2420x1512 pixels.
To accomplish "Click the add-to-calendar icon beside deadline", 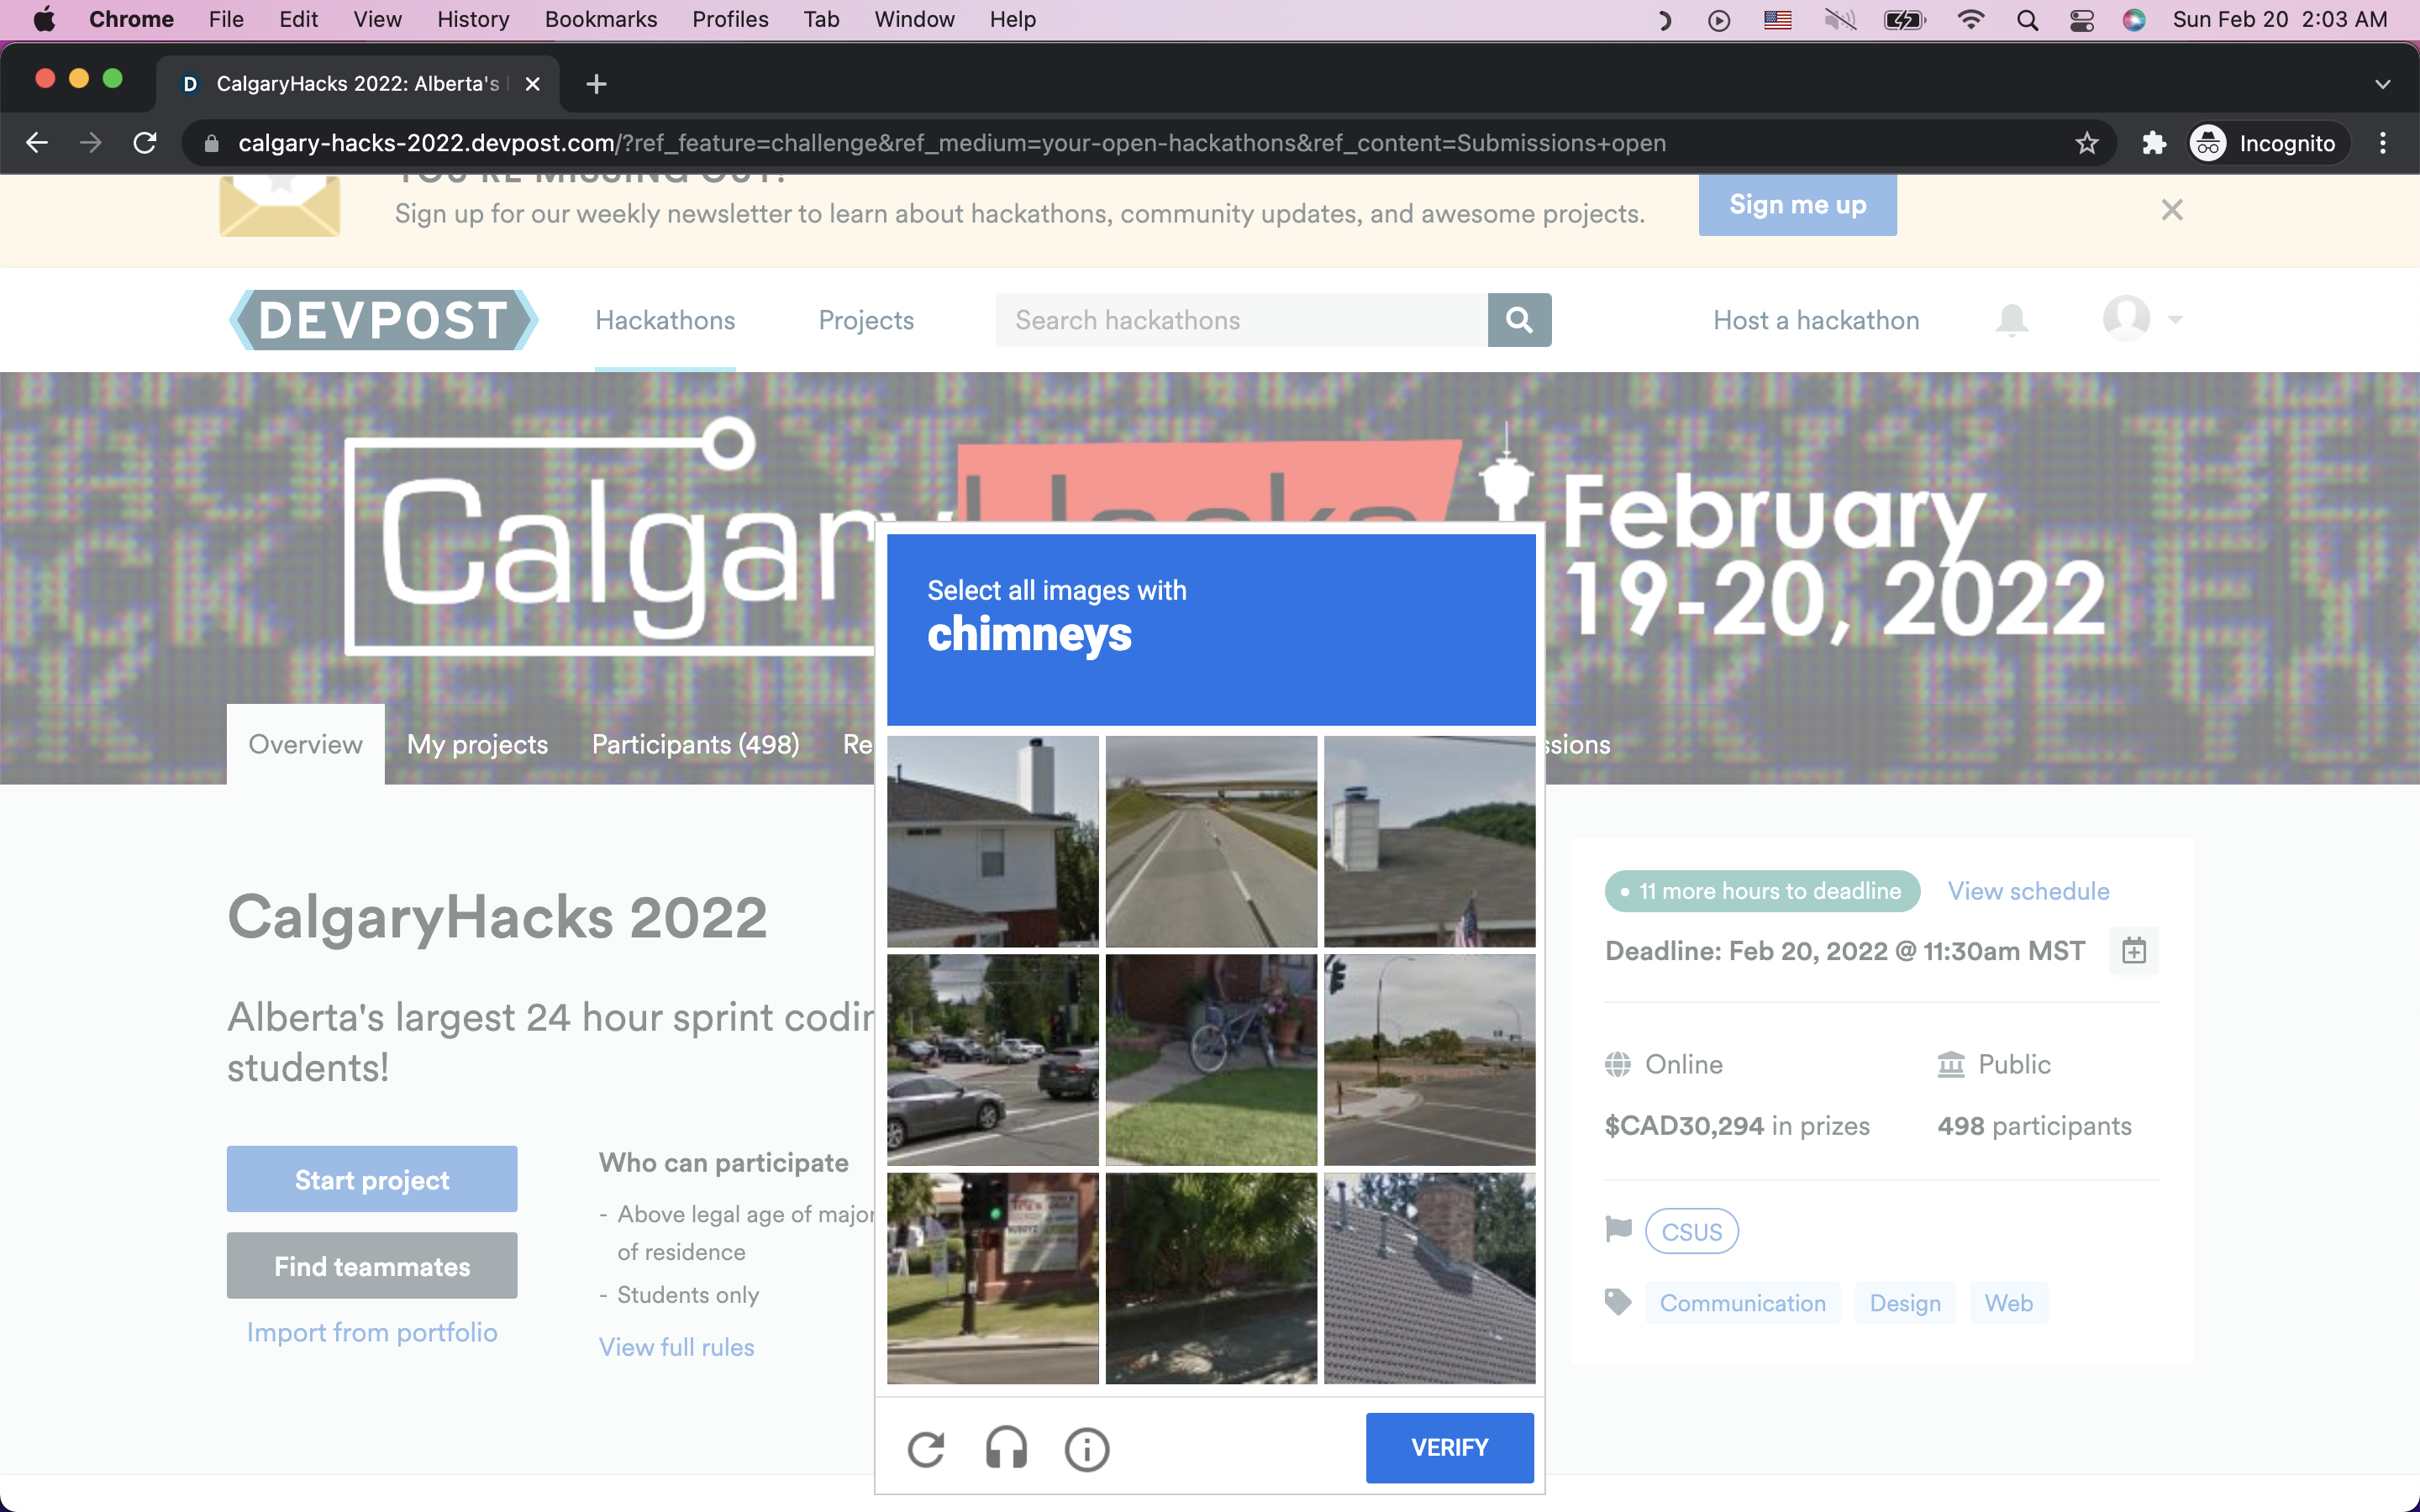I will (2133, 950).
